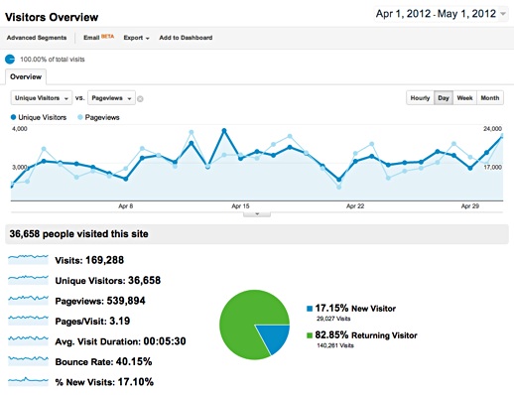Screen dimensions: 514x395
Task: Click the Pageviews legend dot
Action: pos(79,117)
